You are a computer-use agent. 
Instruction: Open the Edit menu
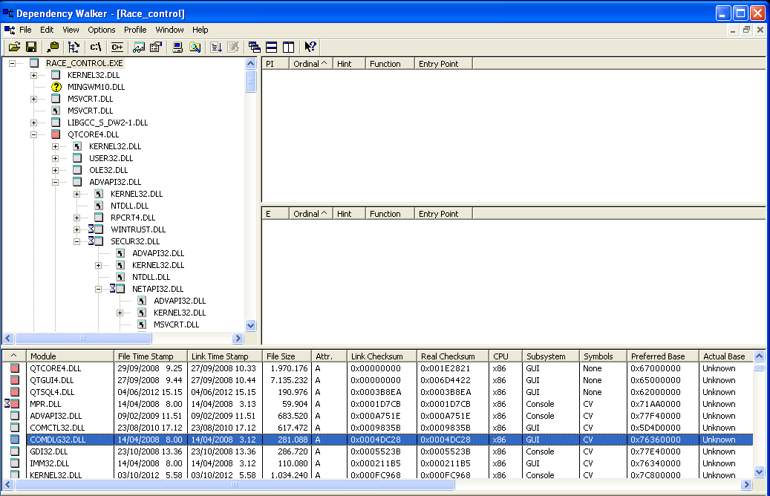(47, 30)
